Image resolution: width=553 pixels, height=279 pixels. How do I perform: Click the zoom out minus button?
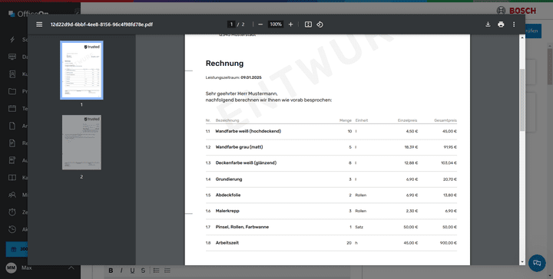pyautogui.click(x=260, y=25)
